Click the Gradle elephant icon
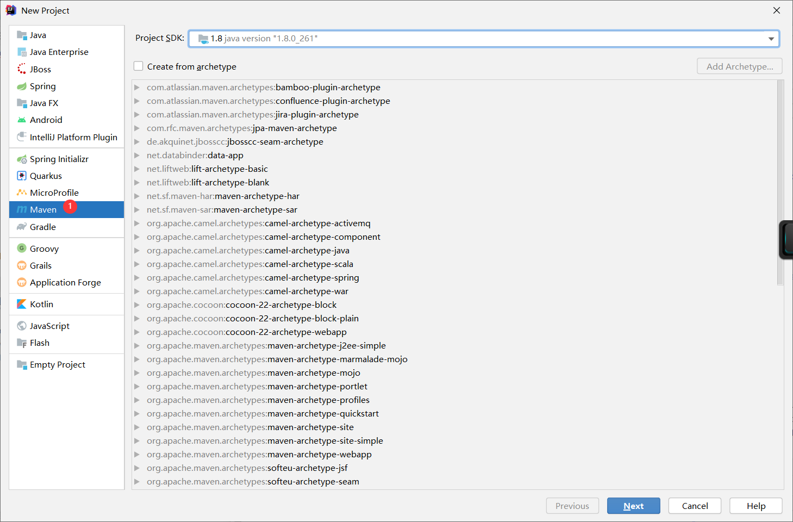 pyautogui.click(x=22, y=227)
